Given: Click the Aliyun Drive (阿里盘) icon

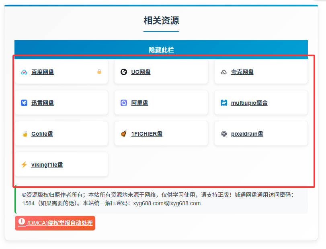Looking at the screenshot, I should click(123, 102).
